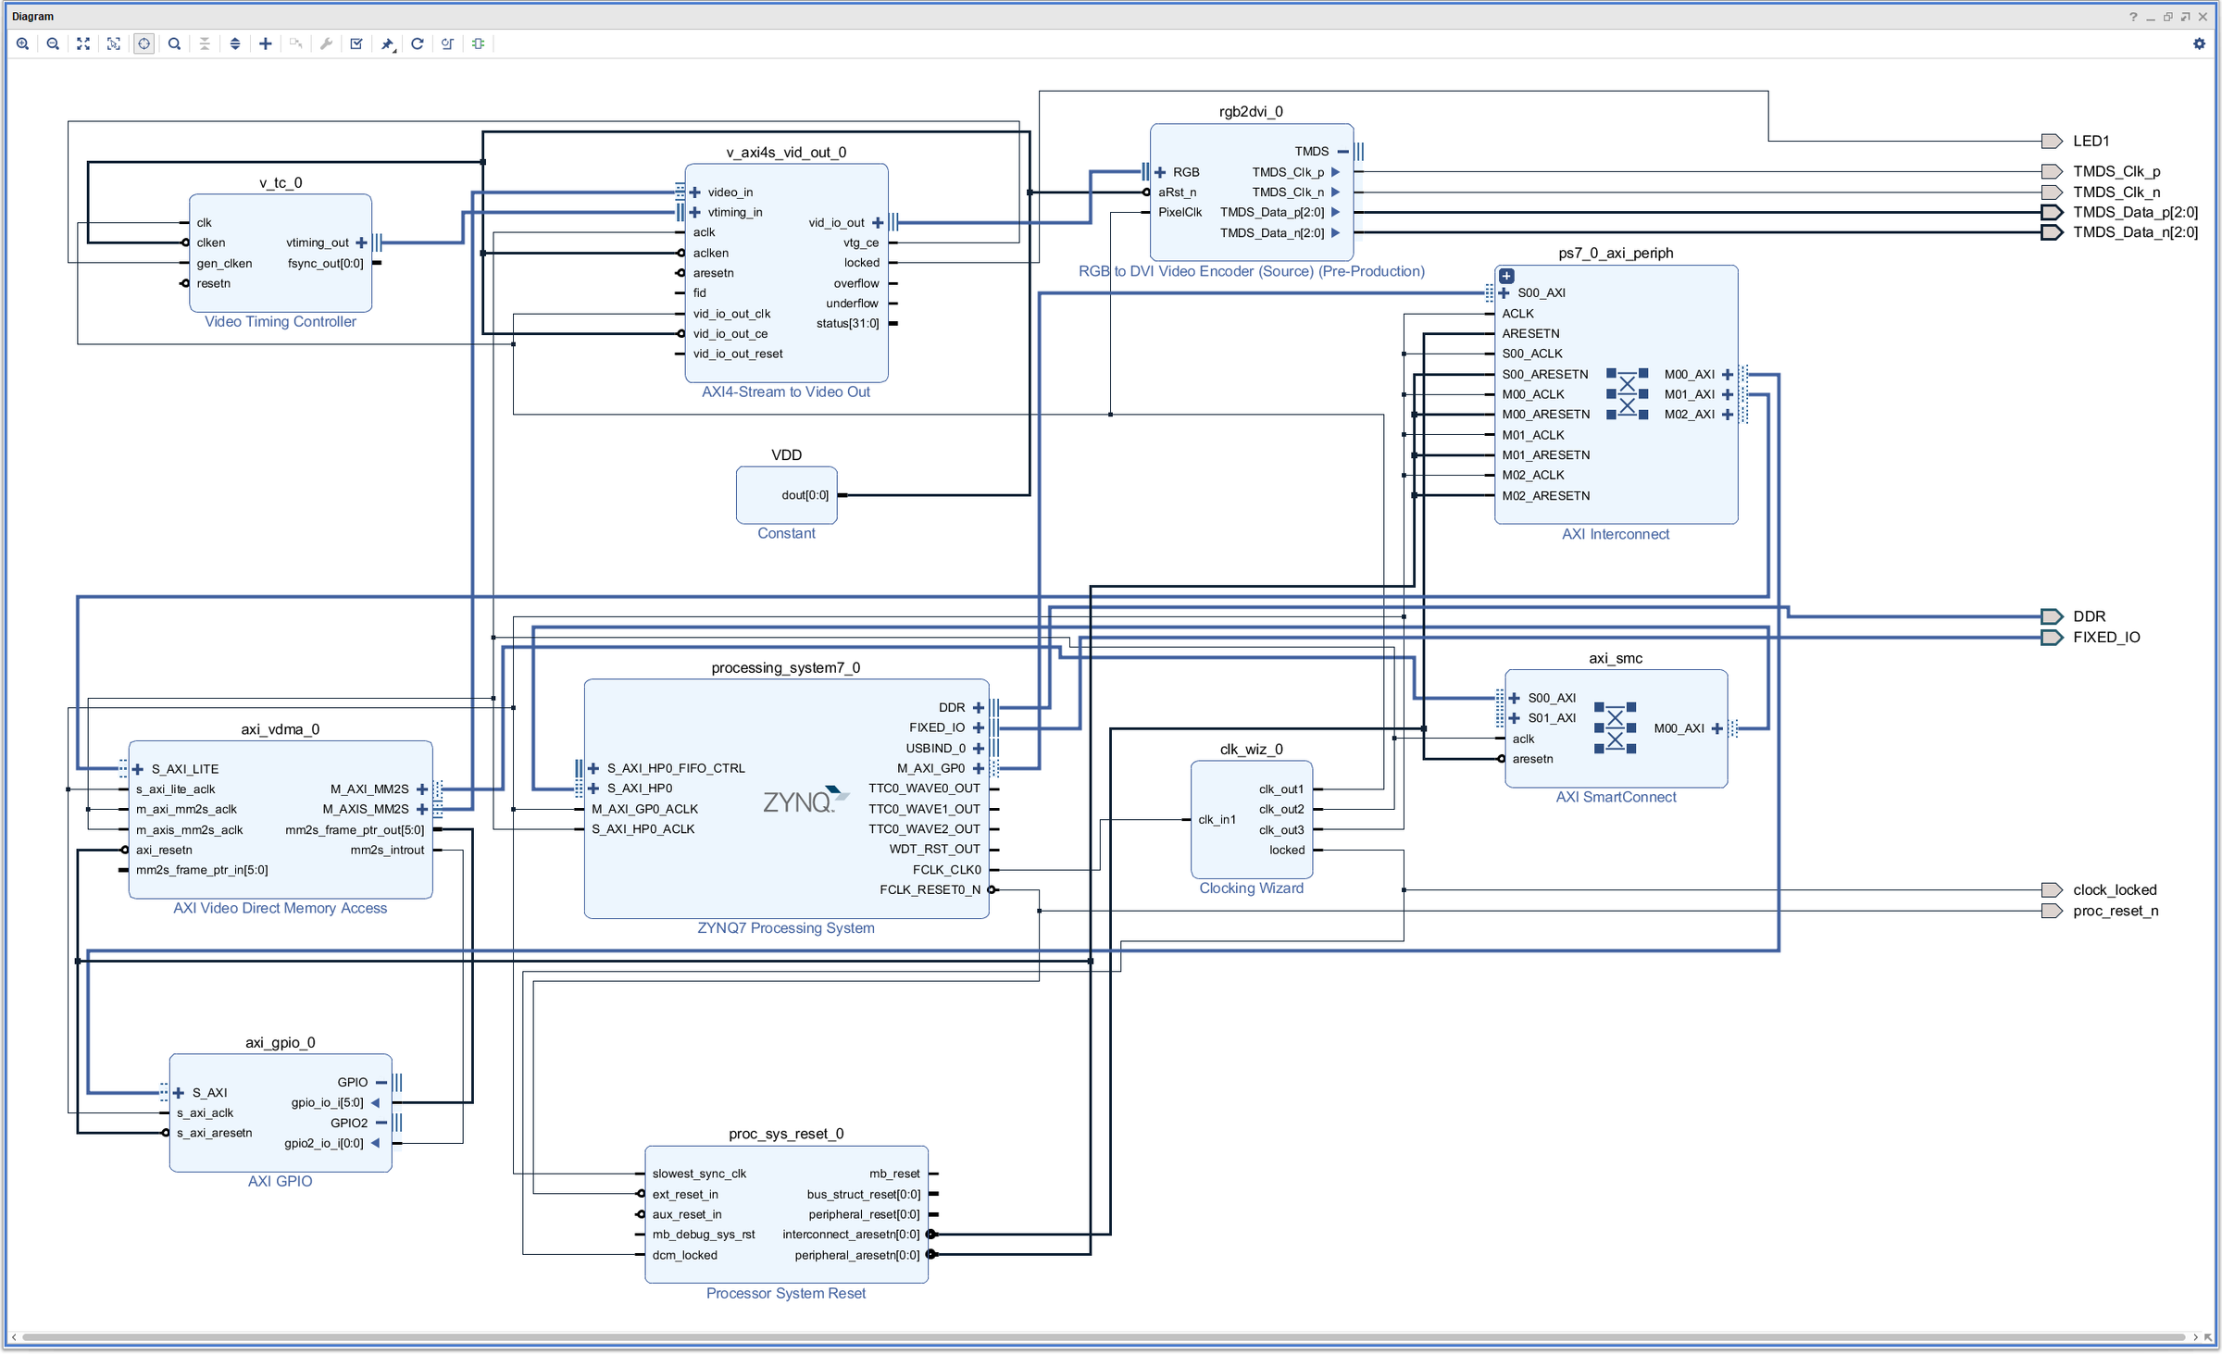
Task: Toggle the auto-fit selection crosshair button
Action: [144, 43]
